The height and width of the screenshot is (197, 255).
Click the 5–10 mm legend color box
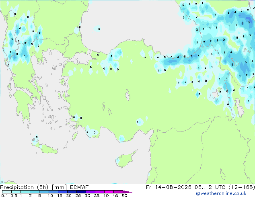click(x=44, y=192)
